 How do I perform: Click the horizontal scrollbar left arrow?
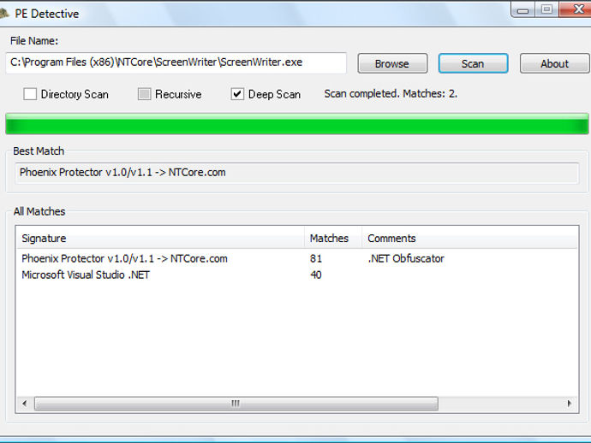coord(25,404)
